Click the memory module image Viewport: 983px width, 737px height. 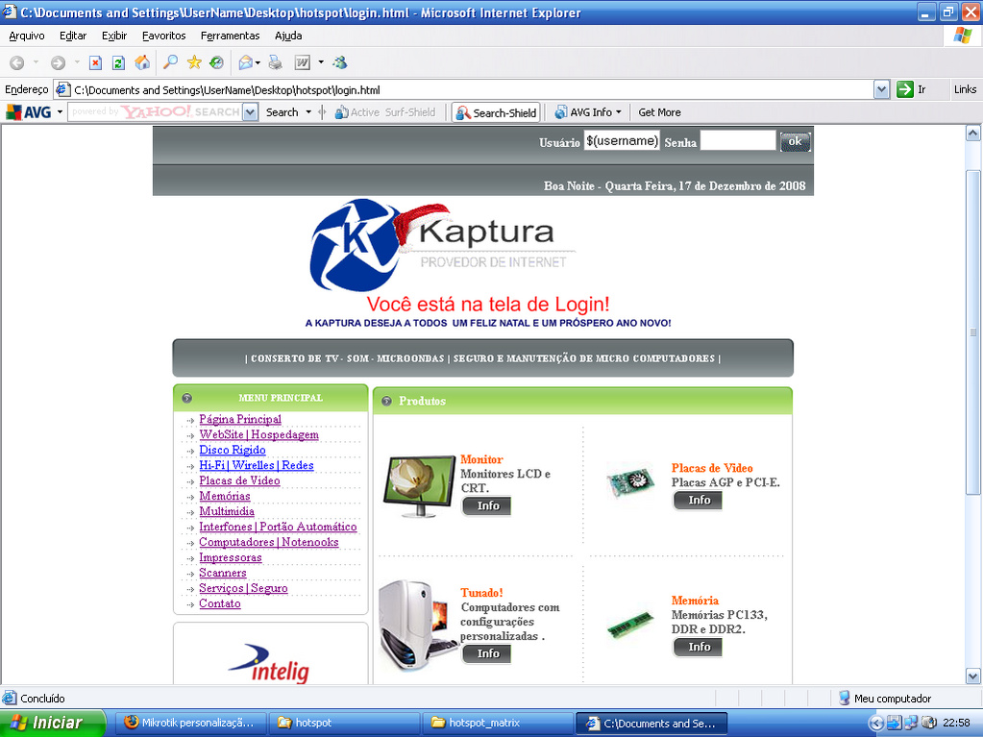click(630, 625)
